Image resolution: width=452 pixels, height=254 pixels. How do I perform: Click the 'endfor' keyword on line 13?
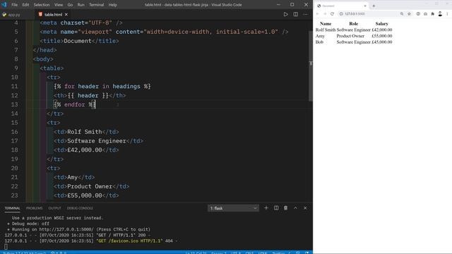[x=75, y=104]
